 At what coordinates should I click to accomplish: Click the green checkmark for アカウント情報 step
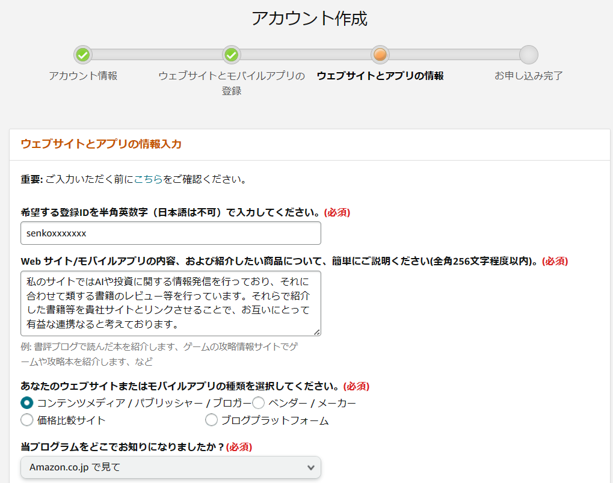click(83, 55)
